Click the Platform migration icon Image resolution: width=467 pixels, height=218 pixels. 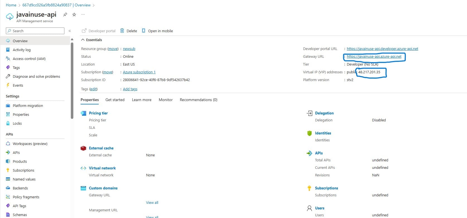(x=8, y=106)
